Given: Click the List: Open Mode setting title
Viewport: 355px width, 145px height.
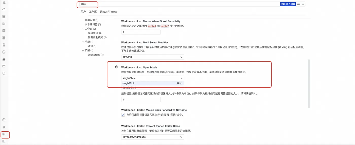Looking at the screenshot, I should [x=139, y=67].
